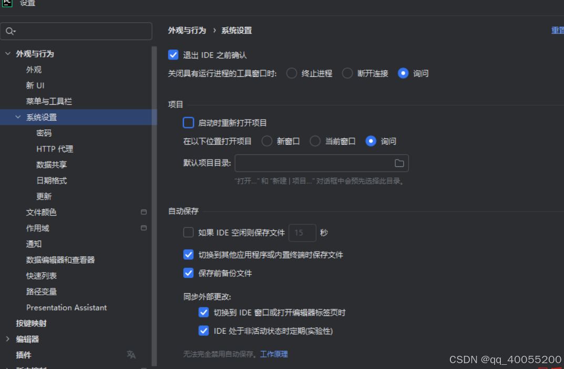This screenshot has height=369, width=564.
Task: Disable 退出 IDE 之前确认
Action: tap(173, 54)
